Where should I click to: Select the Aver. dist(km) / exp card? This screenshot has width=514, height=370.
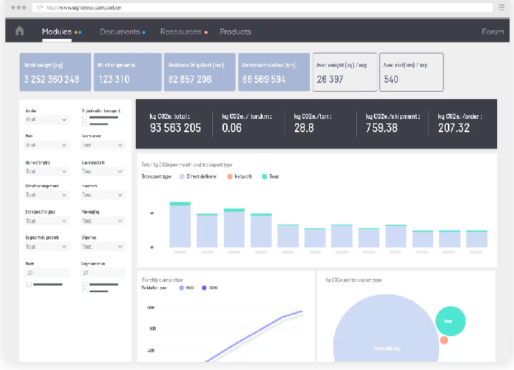coord(411,72)
